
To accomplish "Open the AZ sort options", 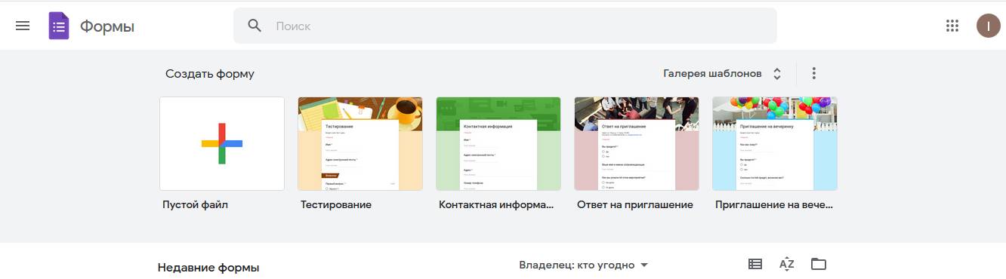I will tap(786, 264).
